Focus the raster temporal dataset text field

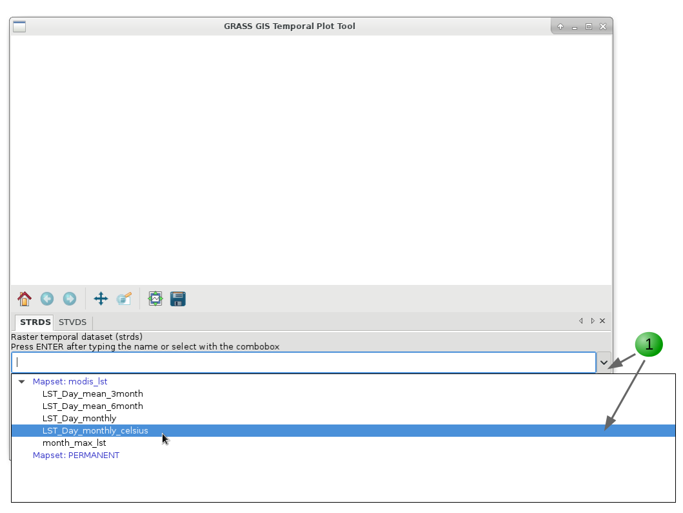click(x=303, y=362)
